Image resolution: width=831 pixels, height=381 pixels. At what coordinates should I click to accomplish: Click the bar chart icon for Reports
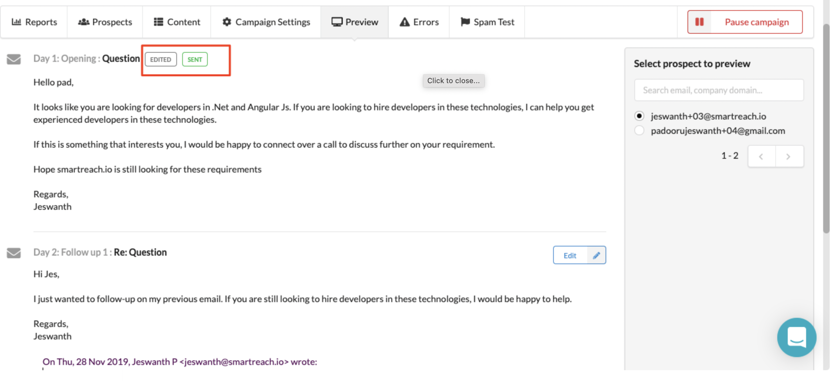click(16, 22)
